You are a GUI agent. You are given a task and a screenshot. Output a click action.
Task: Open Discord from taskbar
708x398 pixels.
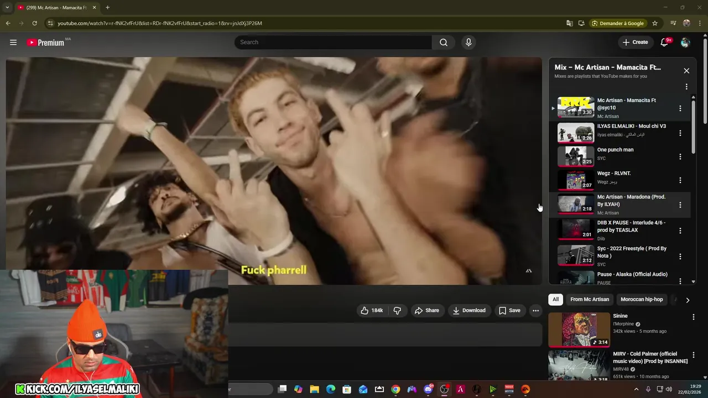tap(428, 389)
